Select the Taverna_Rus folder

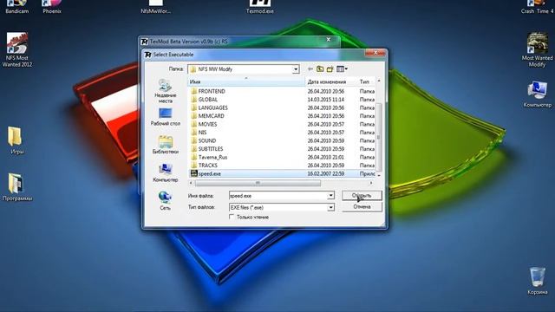tap(212, 158)
